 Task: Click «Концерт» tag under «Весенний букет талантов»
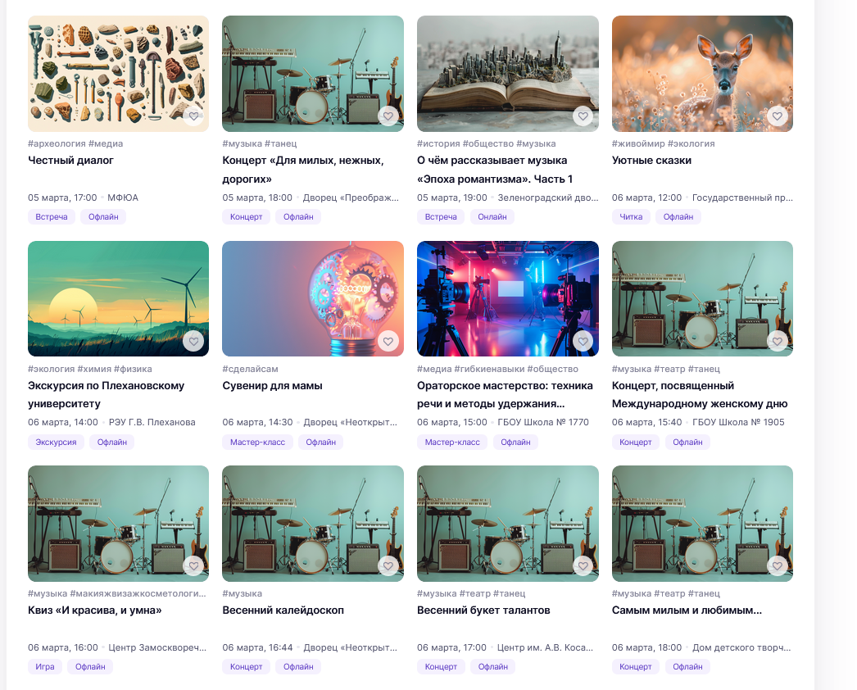pyautogui.click(x=441, y=667)
